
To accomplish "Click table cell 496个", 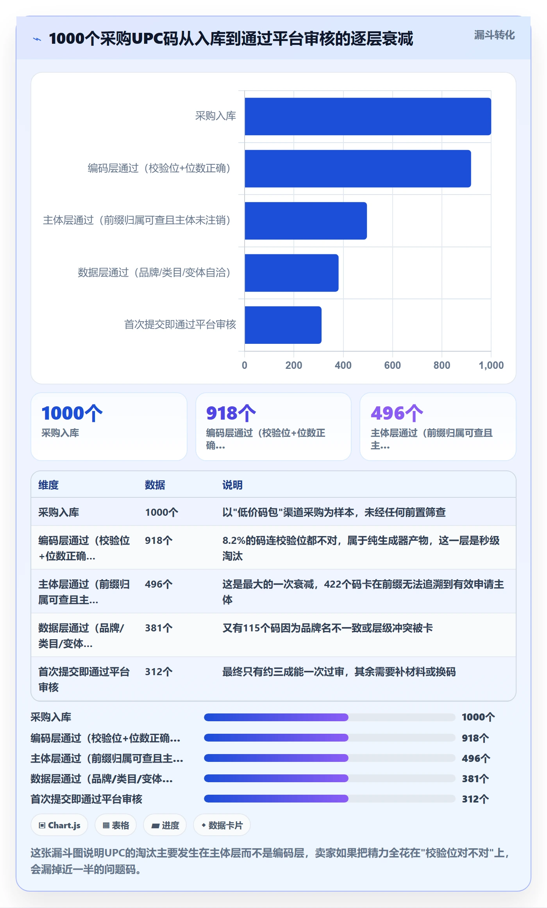I will 159,584.
